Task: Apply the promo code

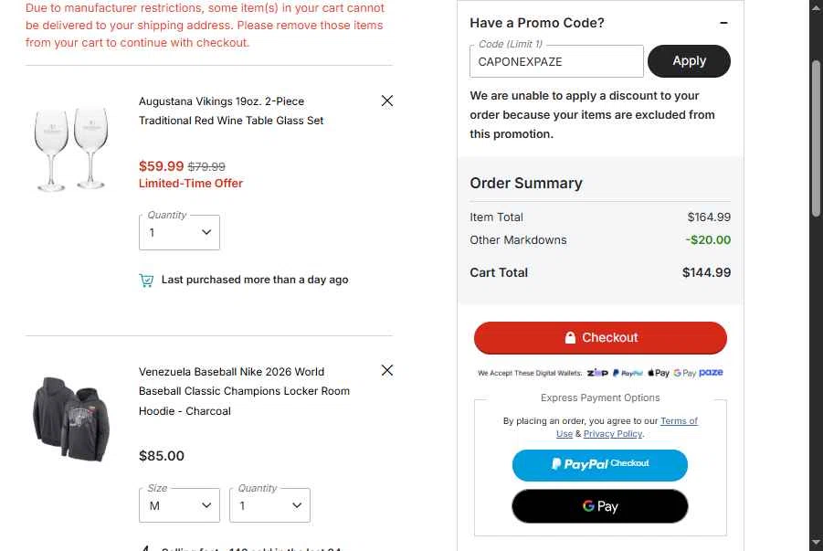Action: (x=689, y=61)
